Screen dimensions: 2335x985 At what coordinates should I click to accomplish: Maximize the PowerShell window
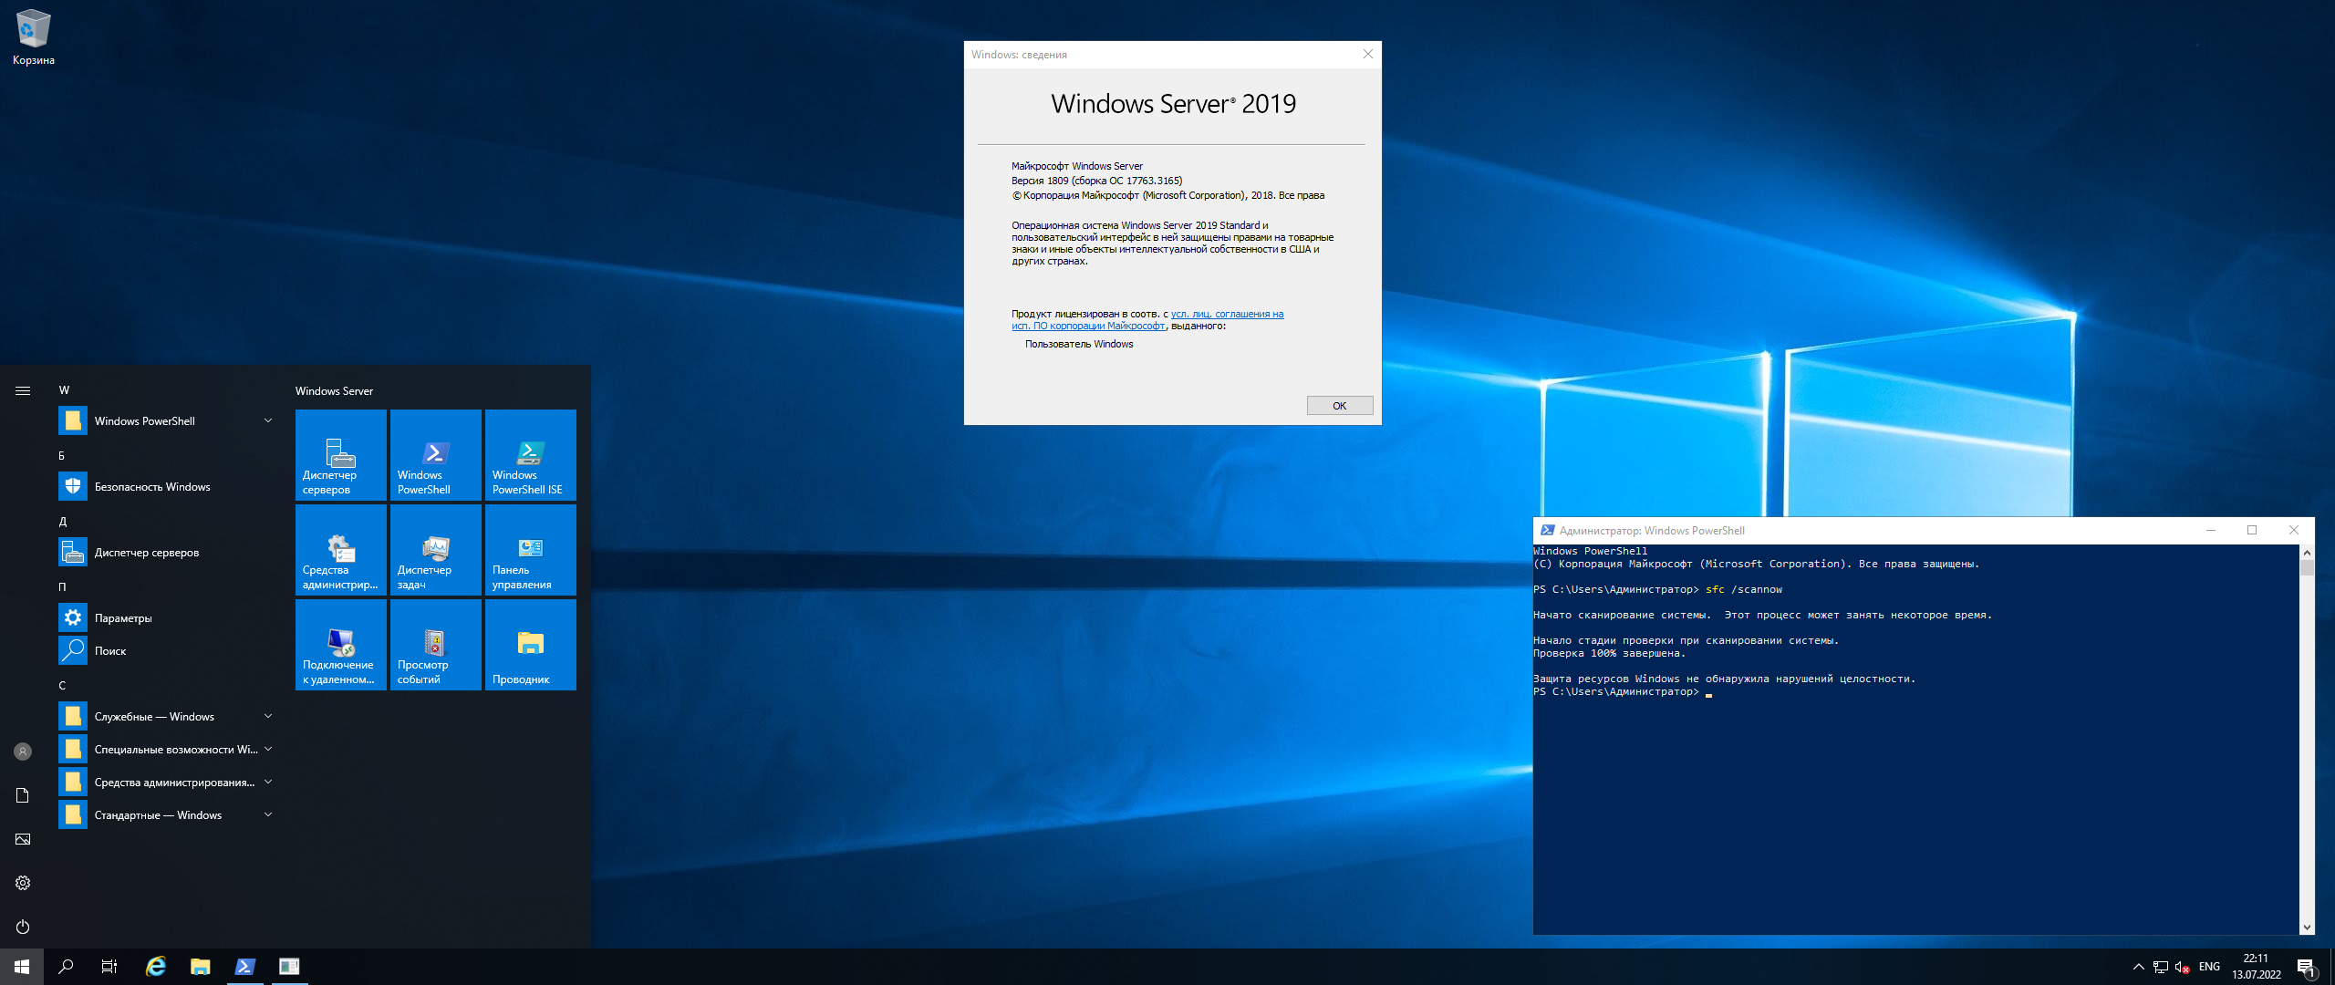2252,531
